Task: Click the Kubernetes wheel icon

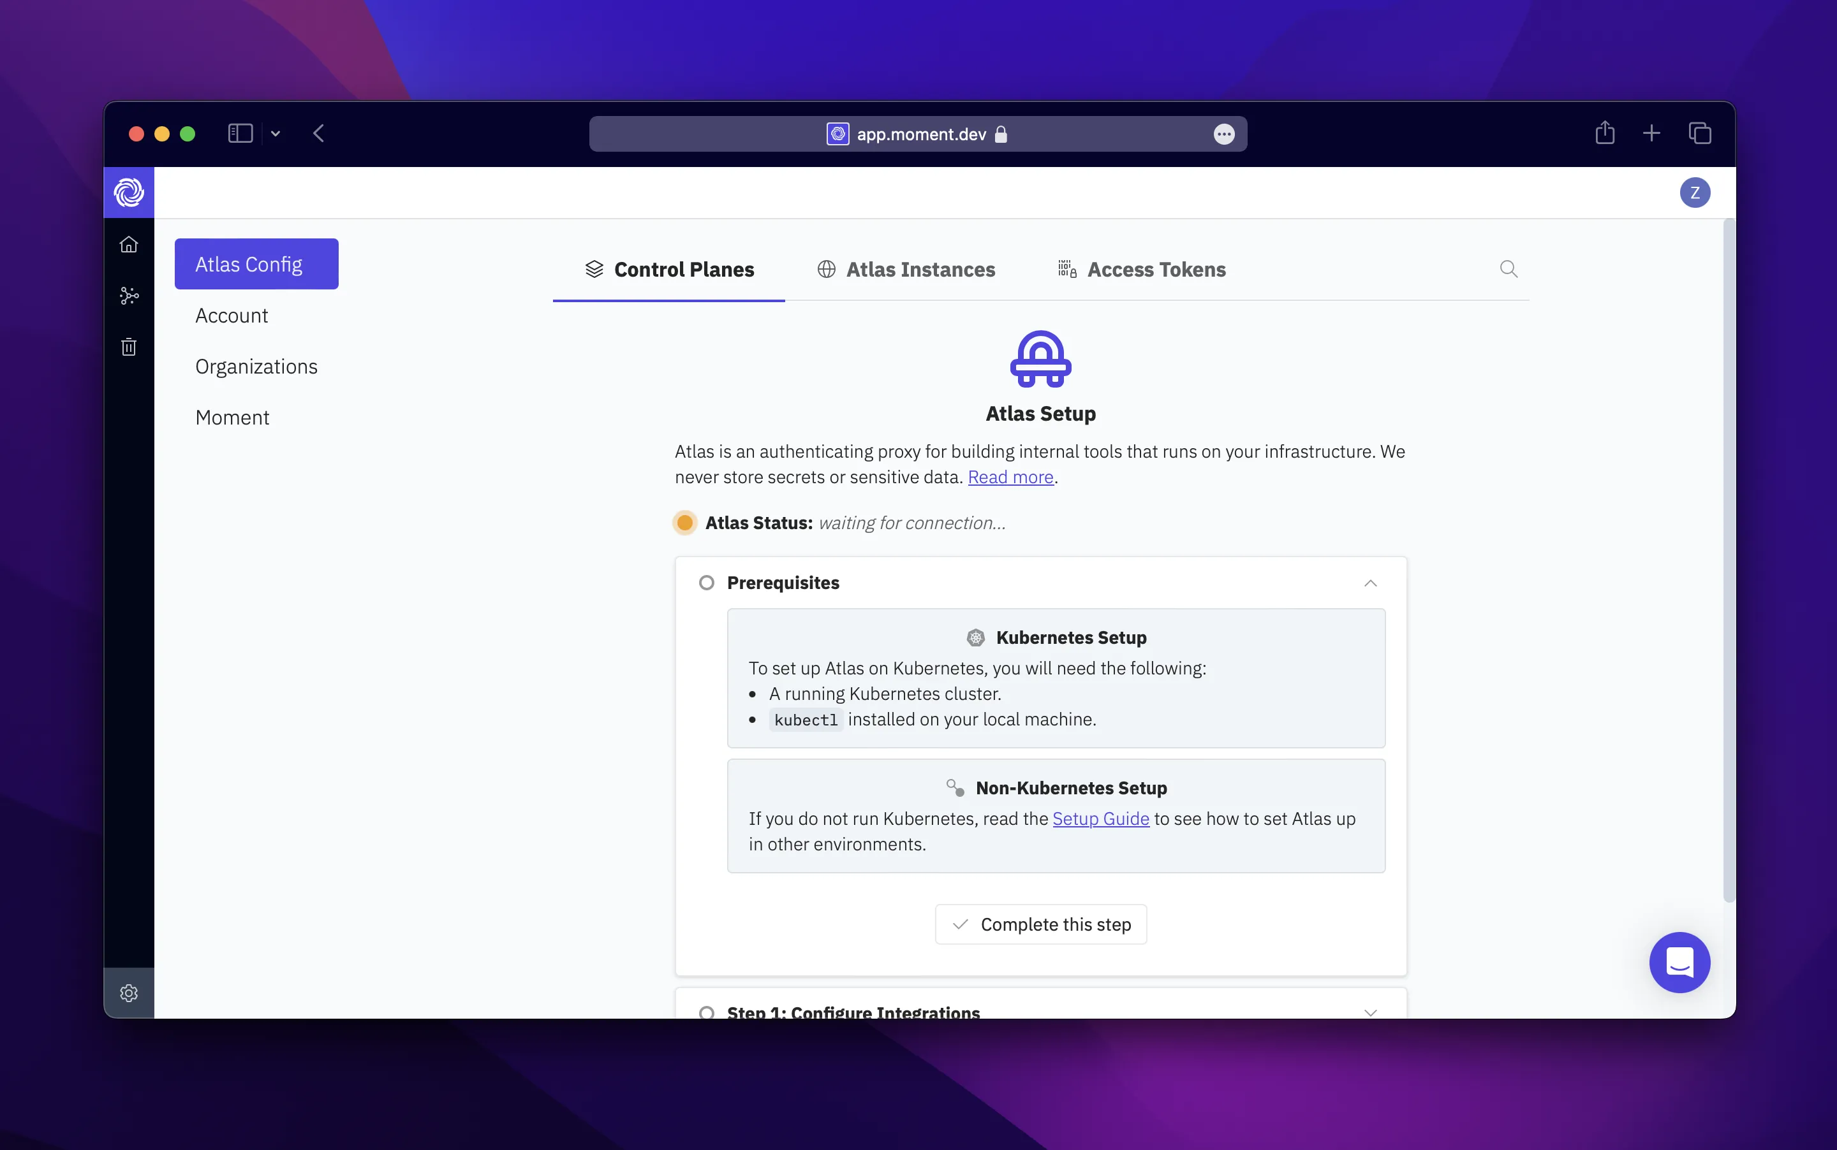Action: pyautogui.click(x=975, y=637)
